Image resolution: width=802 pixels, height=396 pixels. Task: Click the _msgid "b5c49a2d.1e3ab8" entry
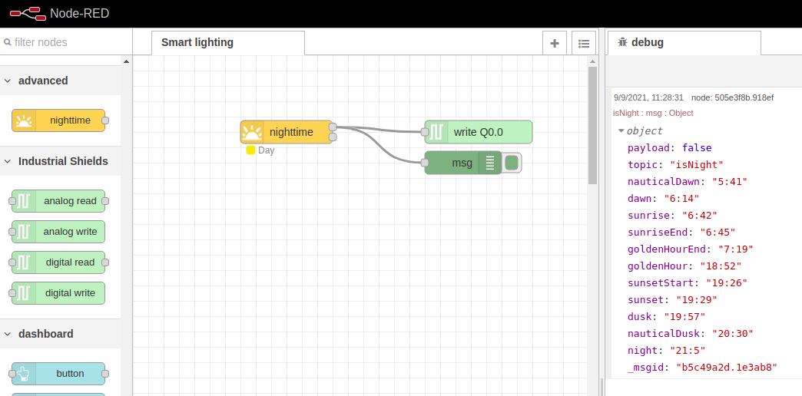point(703,367)
